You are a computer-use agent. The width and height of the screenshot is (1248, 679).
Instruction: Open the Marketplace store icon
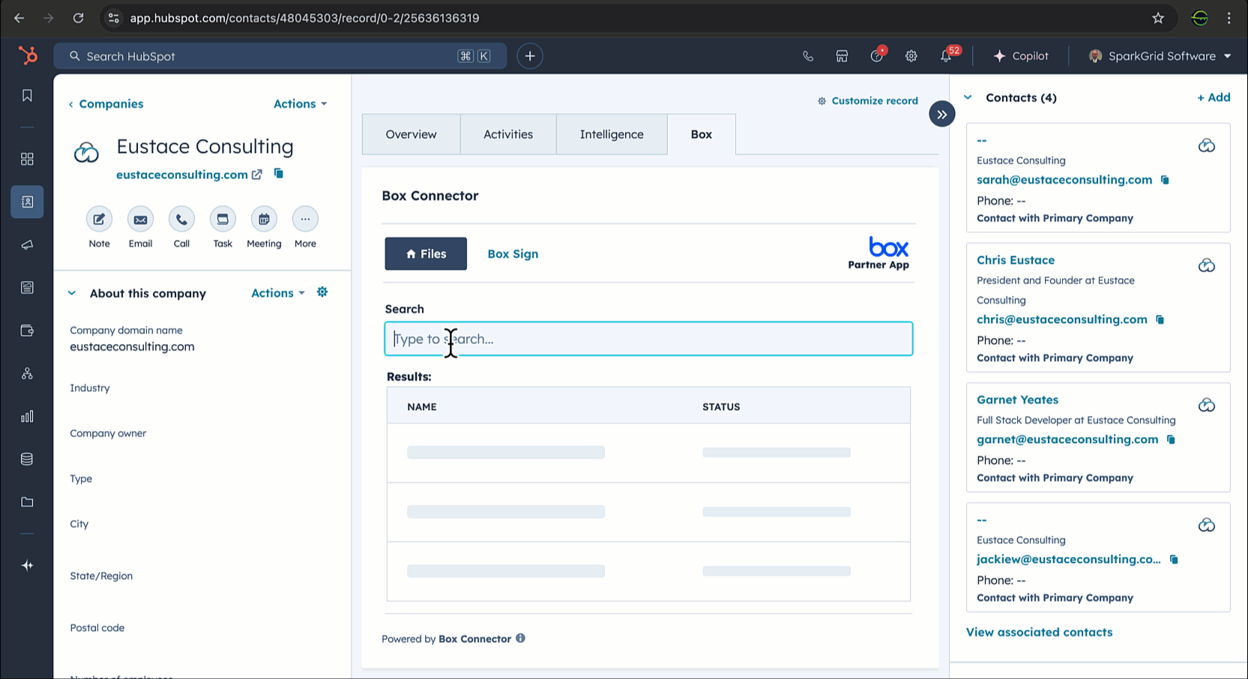(x=842, y=56)
